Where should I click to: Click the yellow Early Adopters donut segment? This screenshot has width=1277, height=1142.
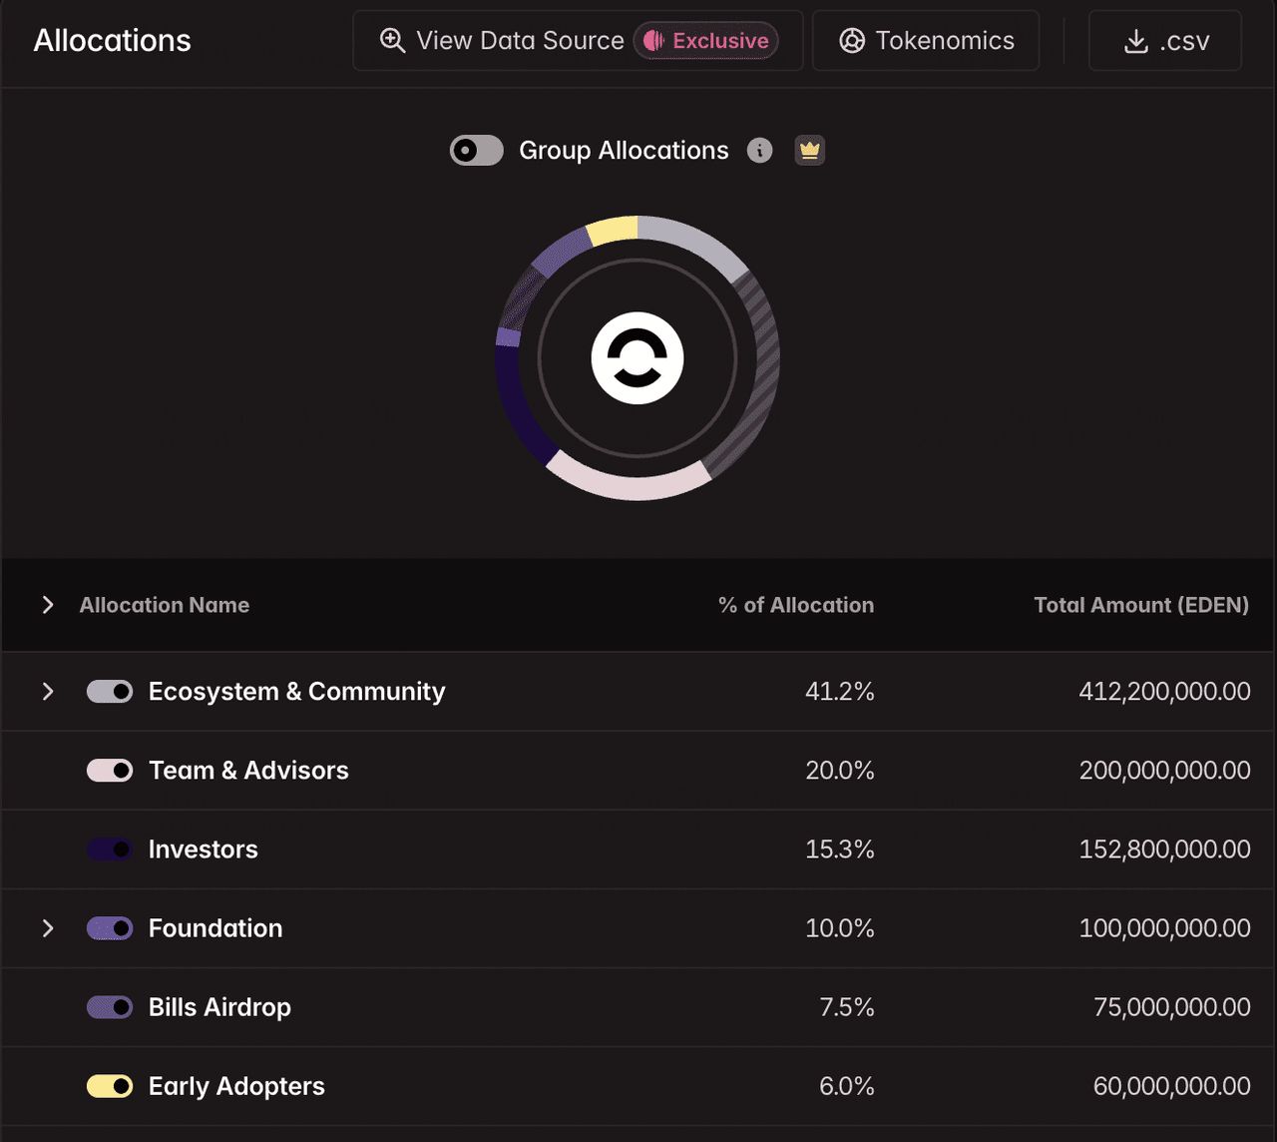(613, 229)
